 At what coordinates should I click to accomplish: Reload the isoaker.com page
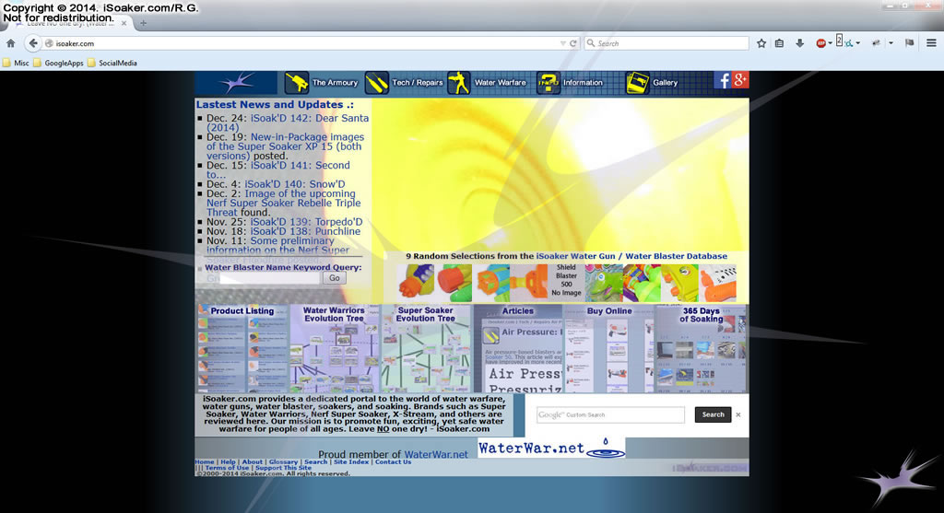[573, 43]
